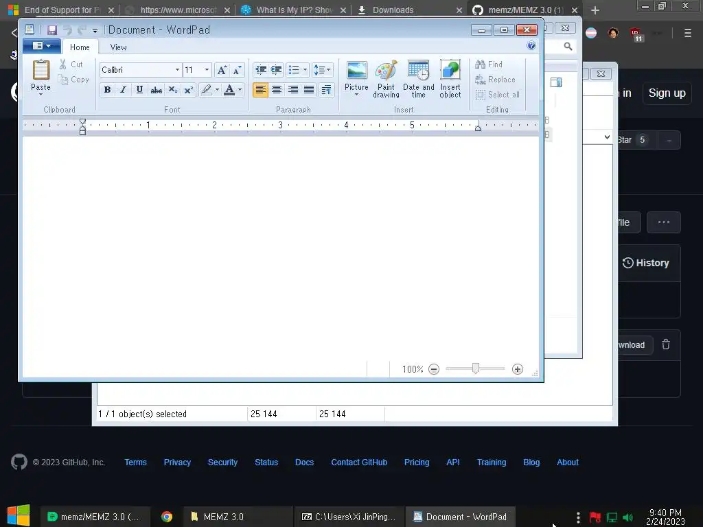Click Replace in Editing group
Viewport: 703px width, 527px height.
pos(495,80)
